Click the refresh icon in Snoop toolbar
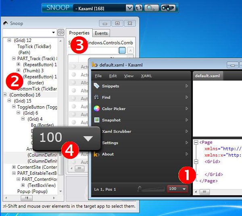The height and width of the screenshot is (216, 242). (x=139, y=8)
